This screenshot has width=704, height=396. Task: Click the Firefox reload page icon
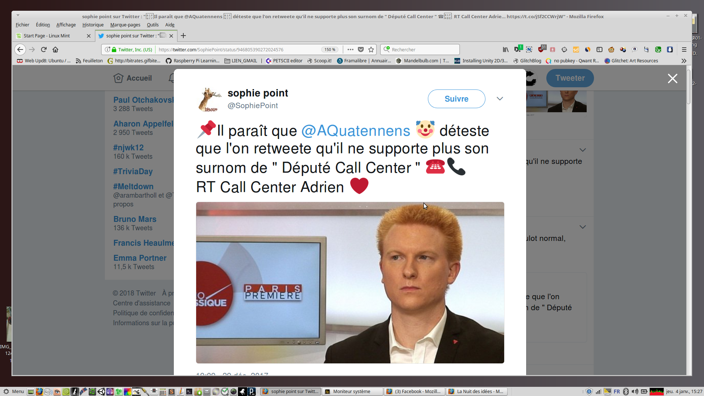coord(44,49)
